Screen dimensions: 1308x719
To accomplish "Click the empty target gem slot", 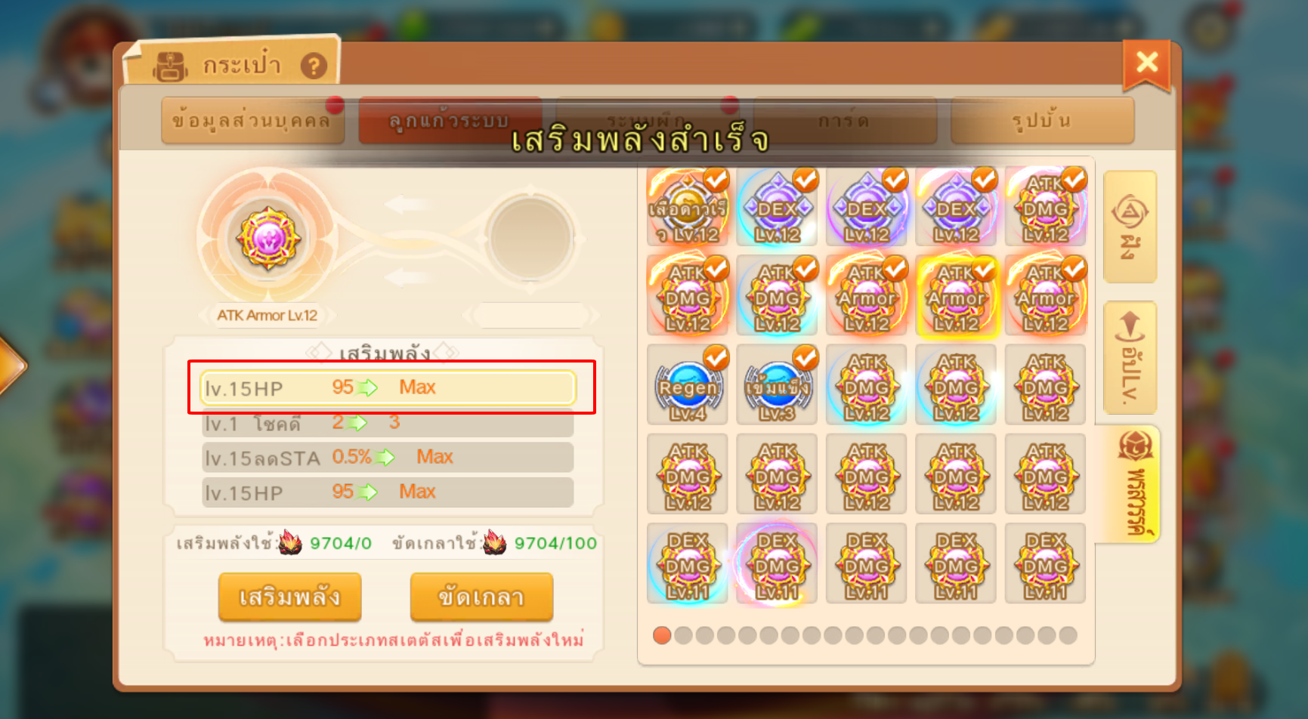I will (x=530, y=239).
